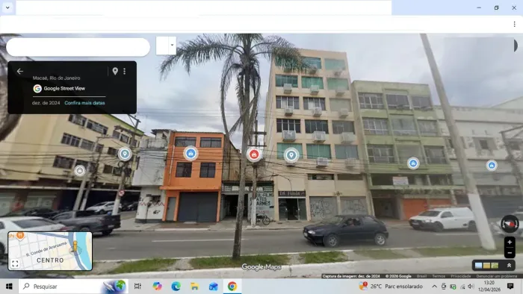Open the Chrome tab search chevron
Screen dimensions: 523x294
pos(7,7)
